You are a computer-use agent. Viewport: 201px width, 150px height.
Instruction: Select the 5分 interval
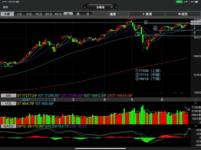[29, 14]
